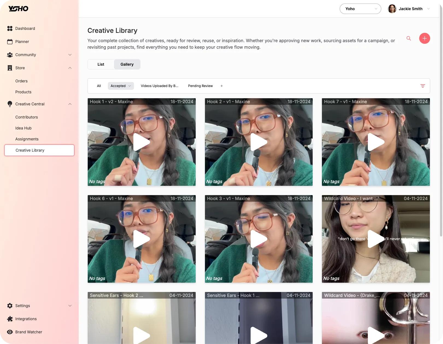This screenshot has height=344, width=443.
Task: Play the Hook 3 - v1 - Maxine video
Action: click(259, 239)
